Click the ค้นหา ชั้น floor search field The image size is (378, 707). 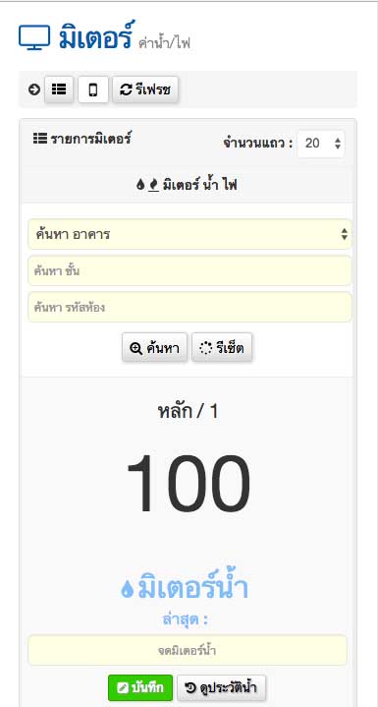pos(189,271)
